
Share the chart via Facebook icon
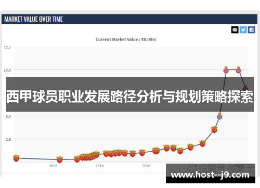click(x=251, y=30)
